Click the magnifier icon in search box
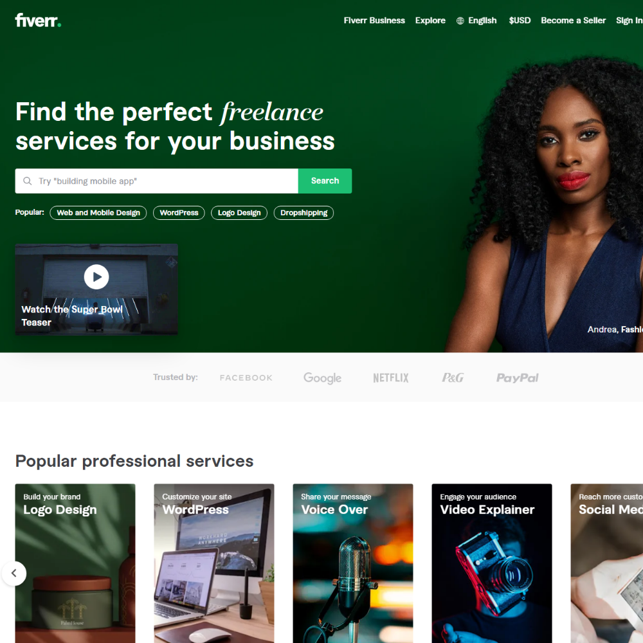The height and width of the screenshot is (643, 643). [x=28, y=181]
